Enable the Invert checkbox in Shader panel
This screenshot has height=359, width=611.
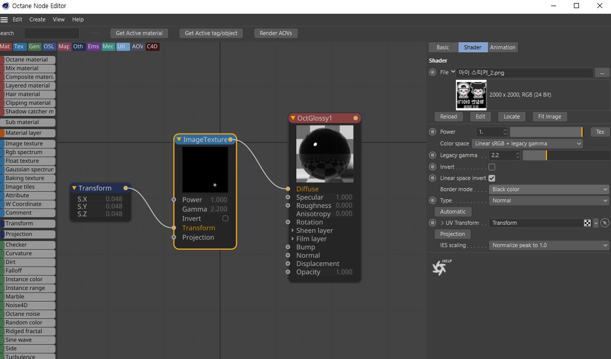click(x=492, y=167)
